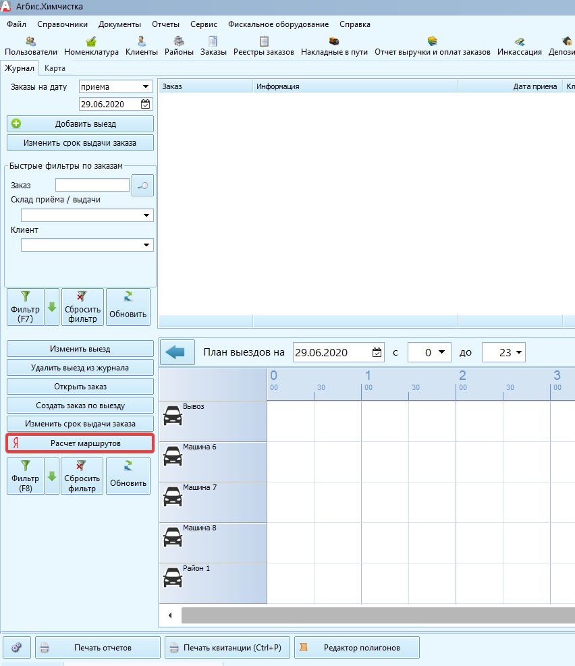
Task: Expand the green arrow beside Фильтр (F8)
Action: tap(52, 476)
